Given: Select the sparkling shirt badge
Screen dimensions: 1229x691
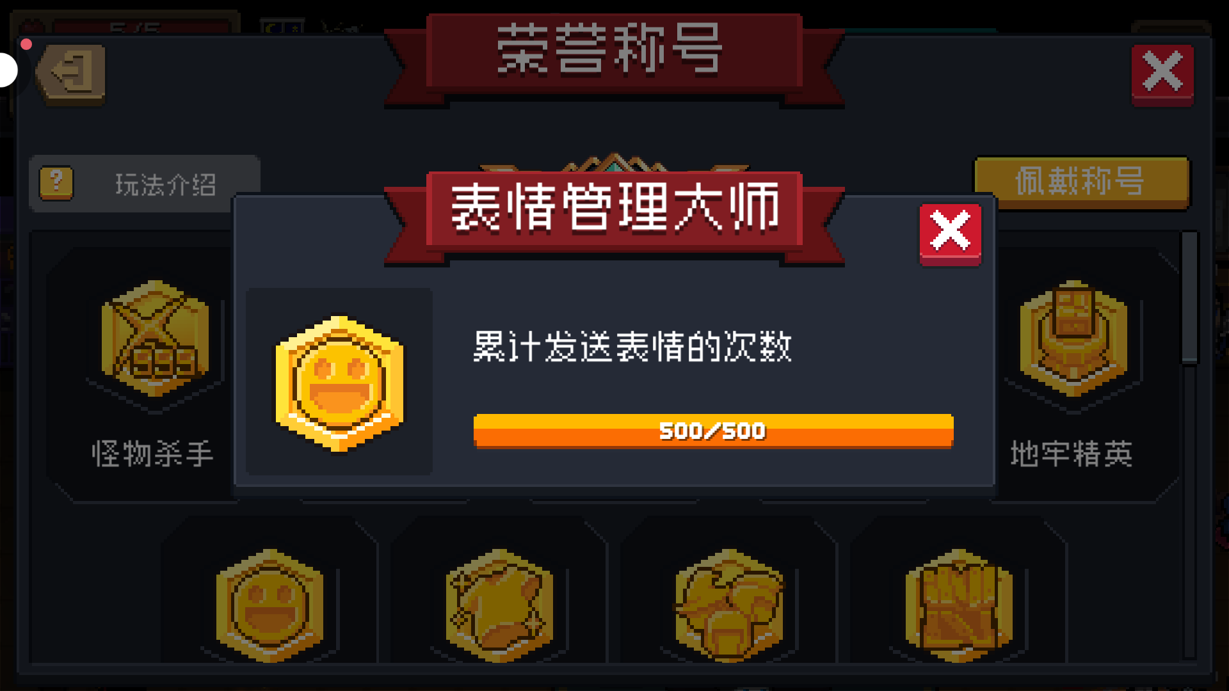Looking at the screenshot, I should (x=499, y=605).
